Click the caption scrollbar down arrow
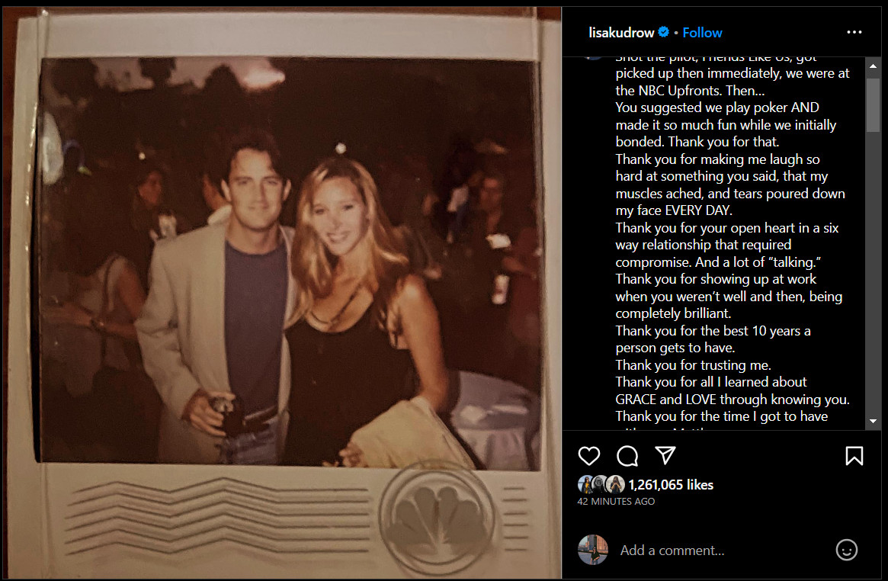 (873, 421)
